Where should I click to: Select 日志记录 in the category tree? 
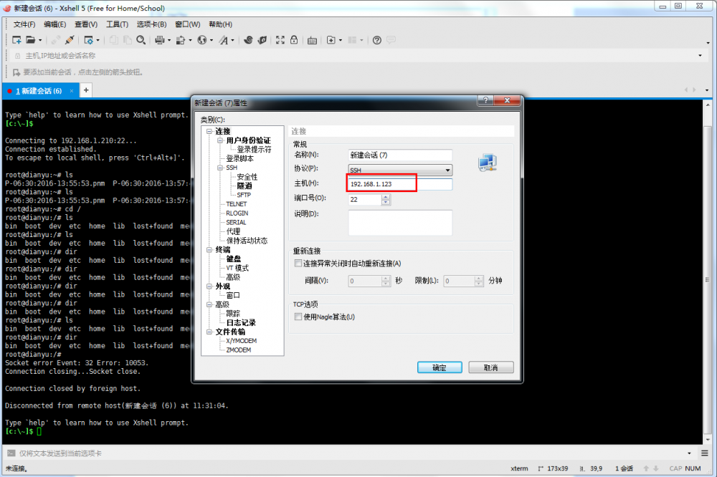click(x=240, y=322)
